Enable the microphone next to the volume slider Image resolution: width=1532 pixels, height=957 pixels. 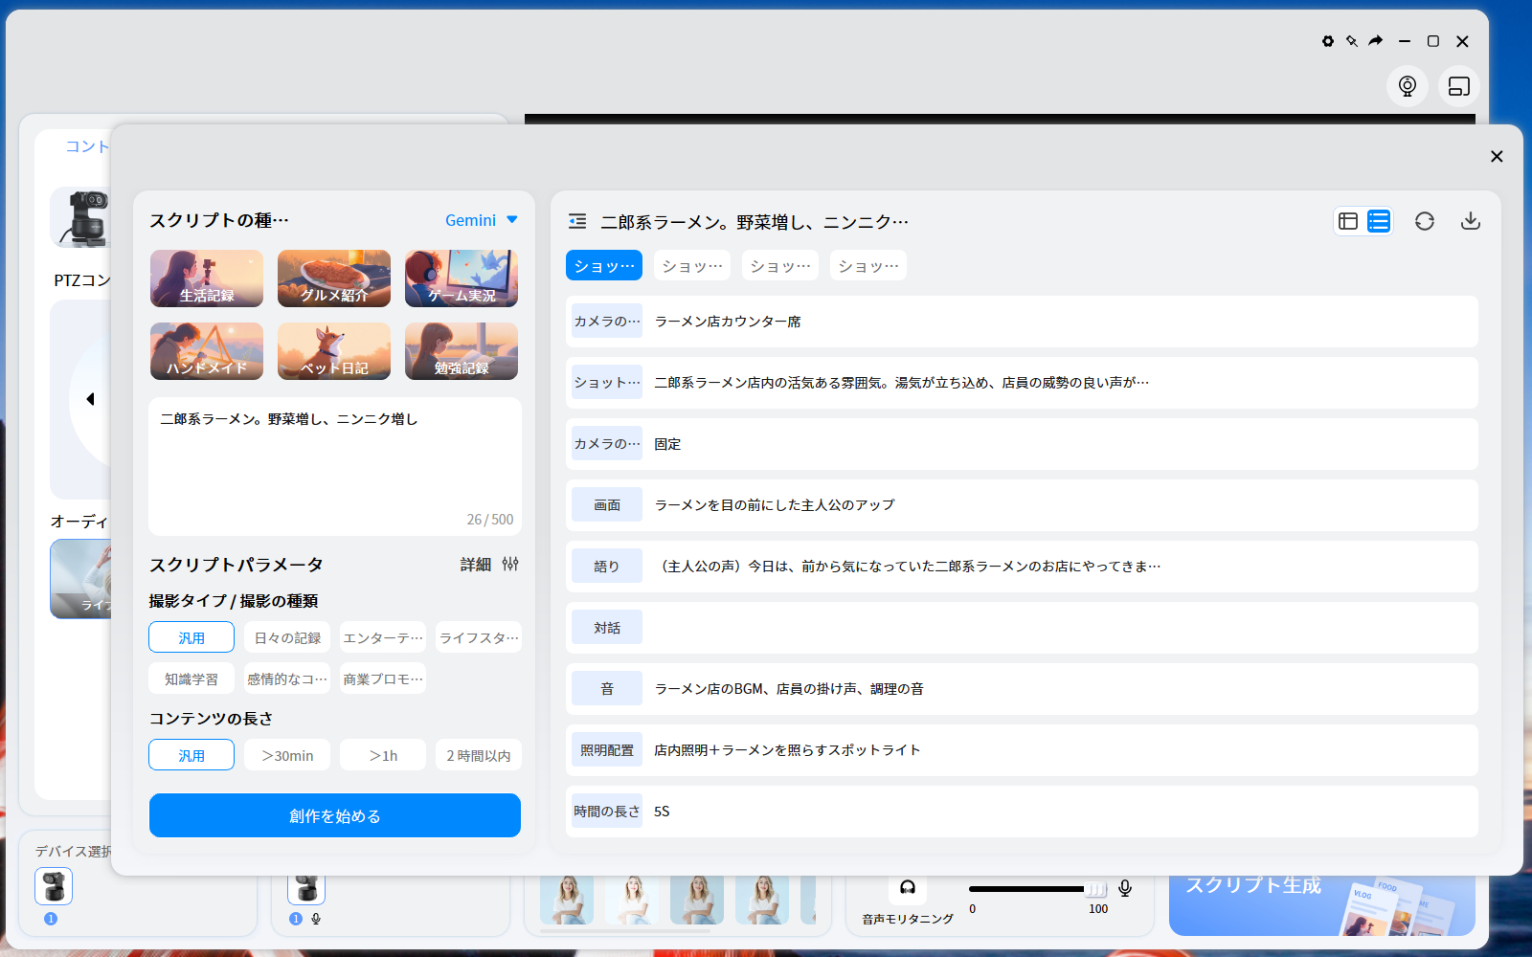(x=1124, y=888)
